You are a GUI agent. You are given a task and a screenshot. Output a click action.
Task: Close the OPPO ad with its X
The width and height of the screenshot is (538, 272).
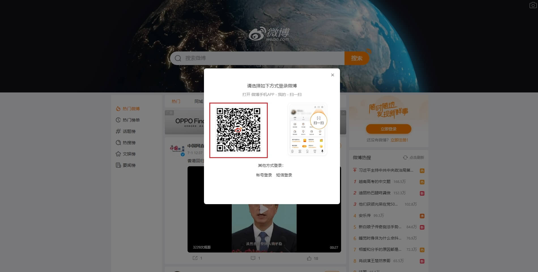343,113
